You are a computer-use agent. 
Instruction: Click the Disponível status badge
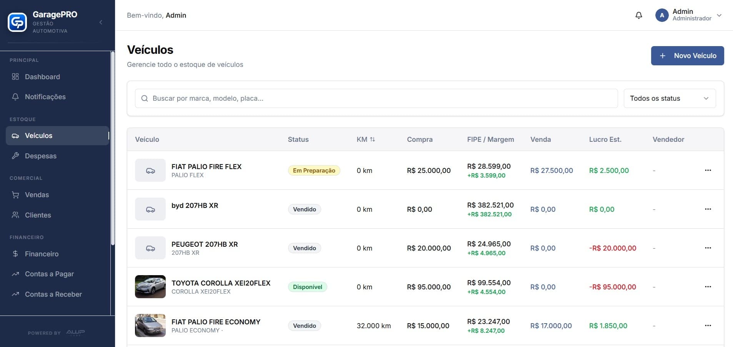pyautogui.click(x=307, y=287)
